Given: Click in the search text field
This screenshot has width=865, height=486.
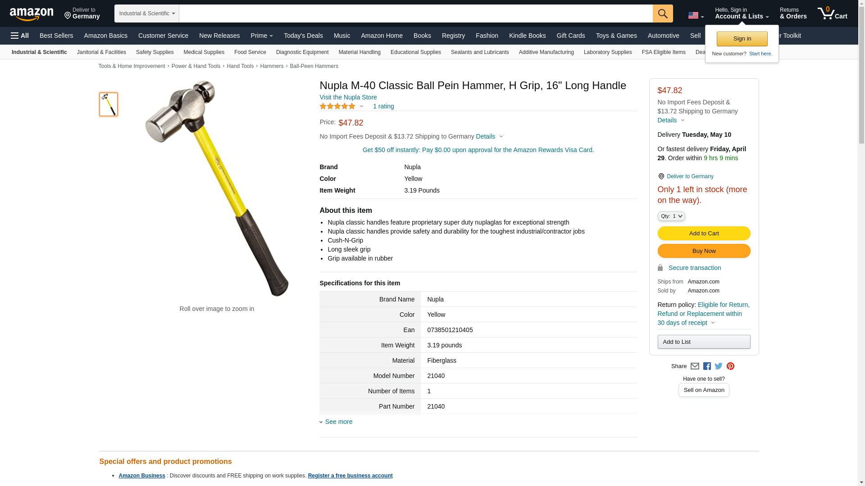Looking at the screenshot, I should pos(416,13).
